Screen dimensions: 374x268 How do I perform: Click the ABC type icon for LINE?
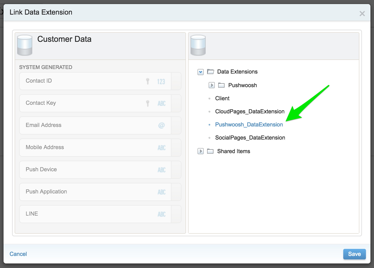coord(162,214)
